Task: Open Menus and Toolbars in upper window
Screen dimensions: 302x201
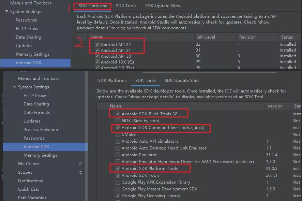Action: tap(31, 3)
